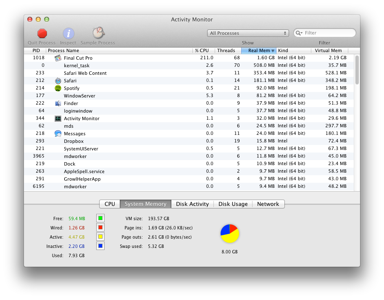This screenshot has height=300, width=384.
Task: Click the process list vertical scrollbar
Action: click(357, 70)
